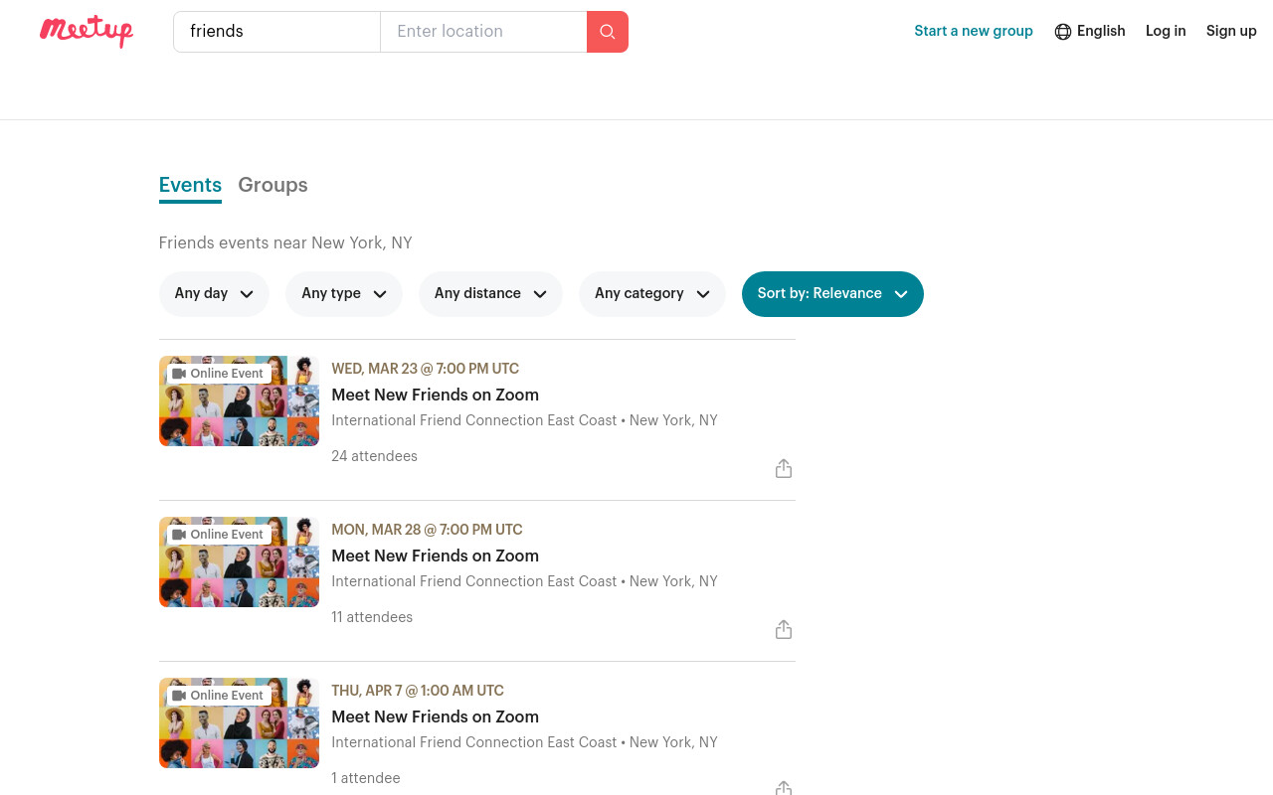The image size is (1273, 795).
Task: Click group name under the Mar 23 event
Action: (x=473, y=421)
